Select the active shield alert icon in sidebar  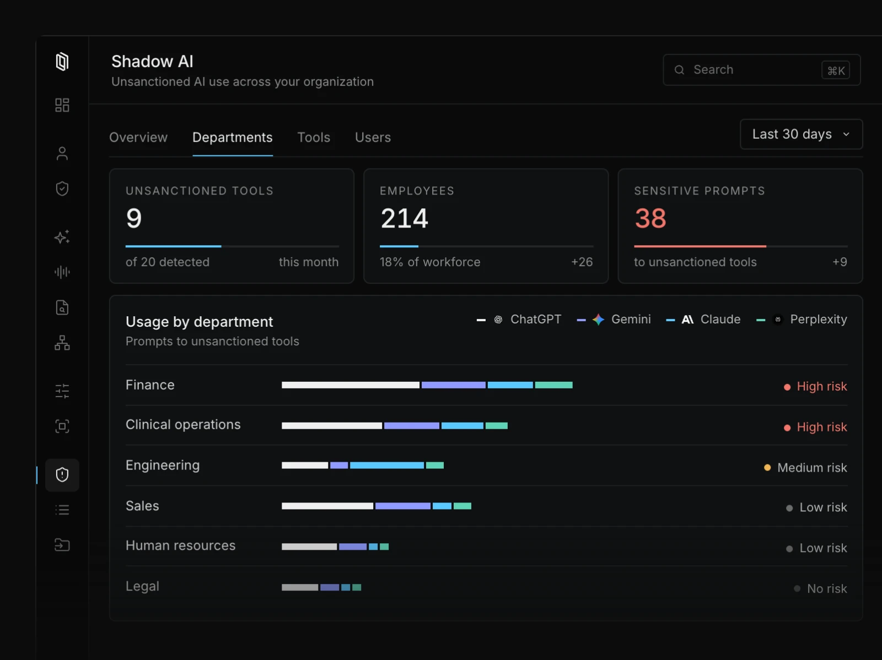coord(62,475)
